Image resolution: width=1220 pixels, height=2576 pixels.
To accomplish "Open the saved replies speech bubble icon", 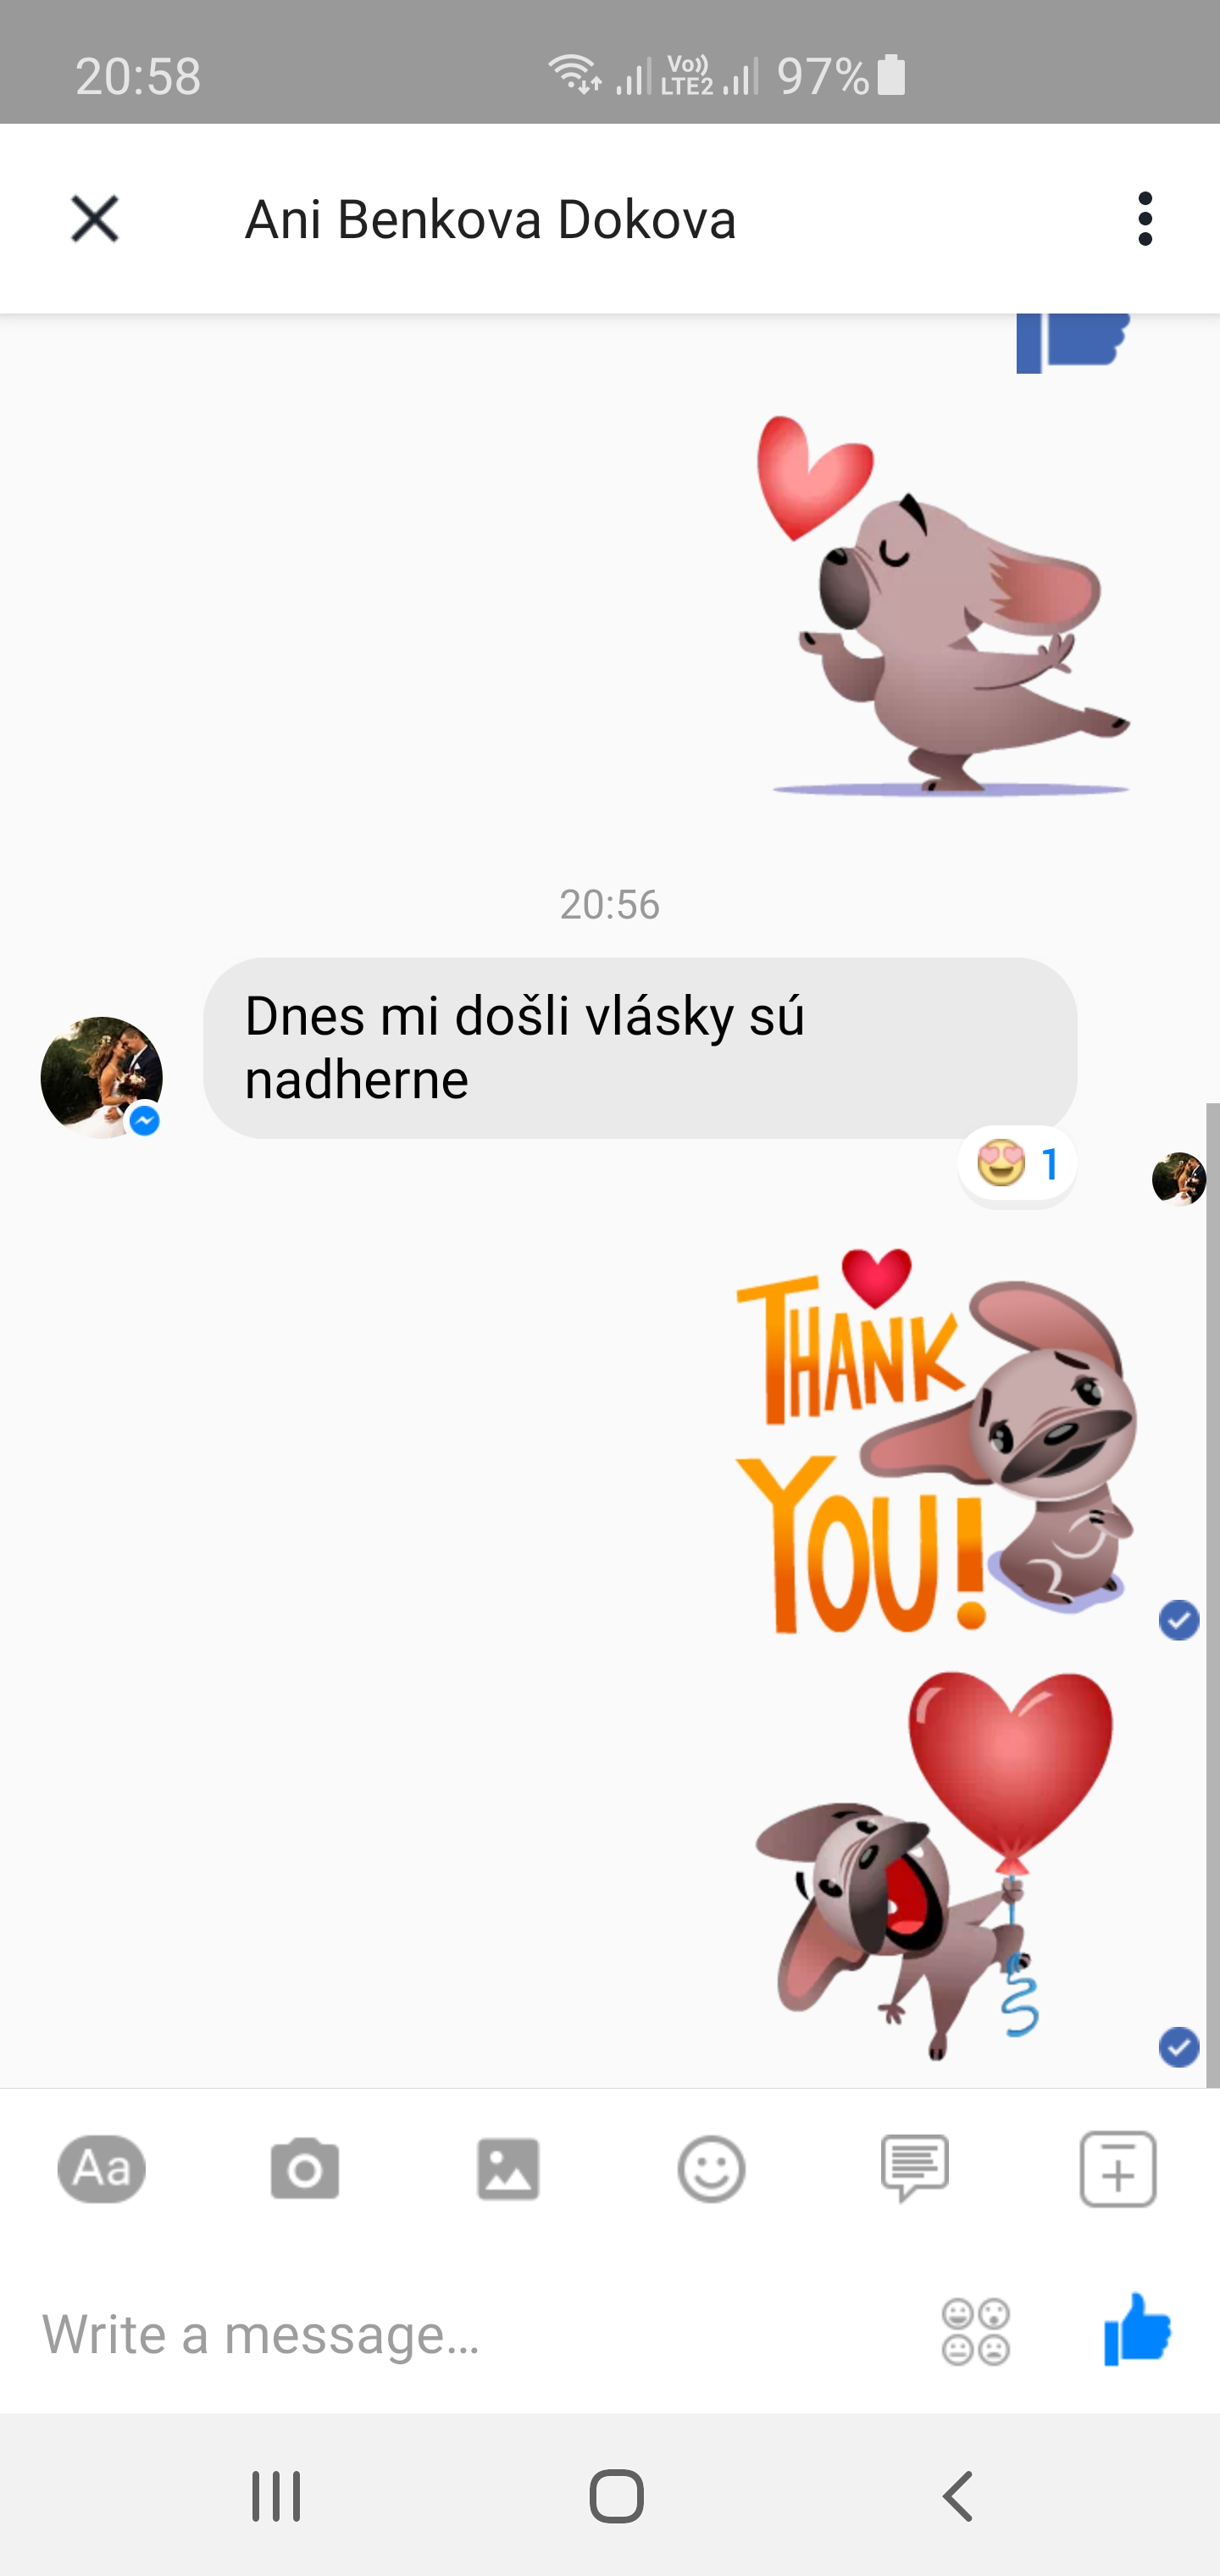I will point(914,2168).
